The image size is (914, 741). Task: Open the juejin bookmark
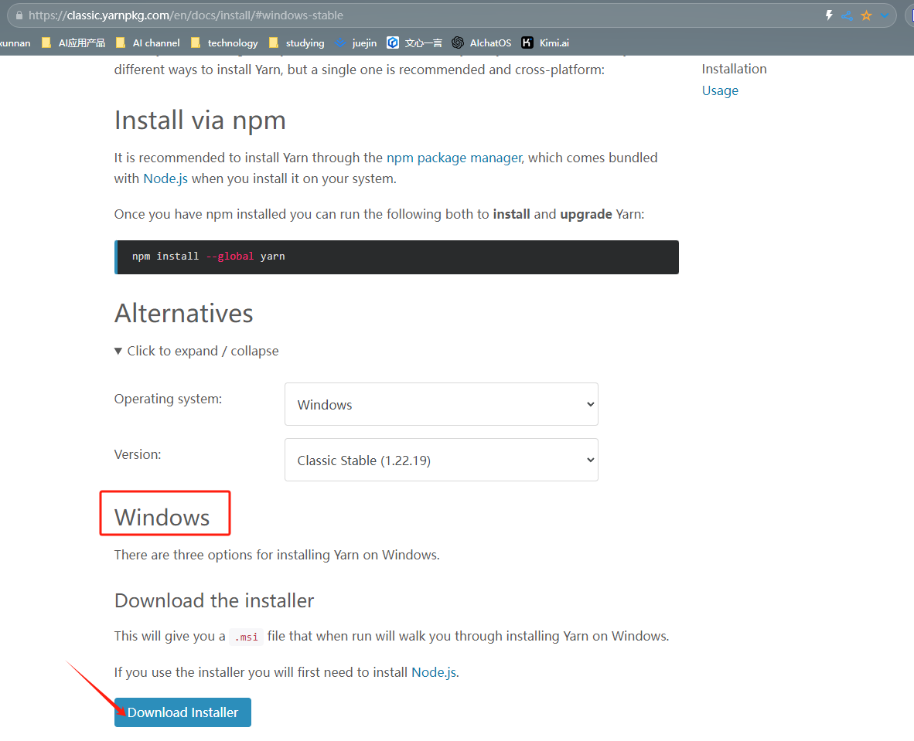[356, 43]
